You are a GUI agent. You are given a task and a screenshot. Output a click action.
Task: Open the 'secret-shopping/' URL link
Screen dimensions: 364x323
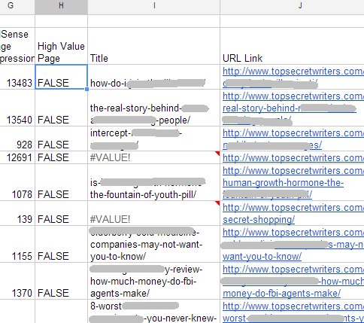coord(259,220)
